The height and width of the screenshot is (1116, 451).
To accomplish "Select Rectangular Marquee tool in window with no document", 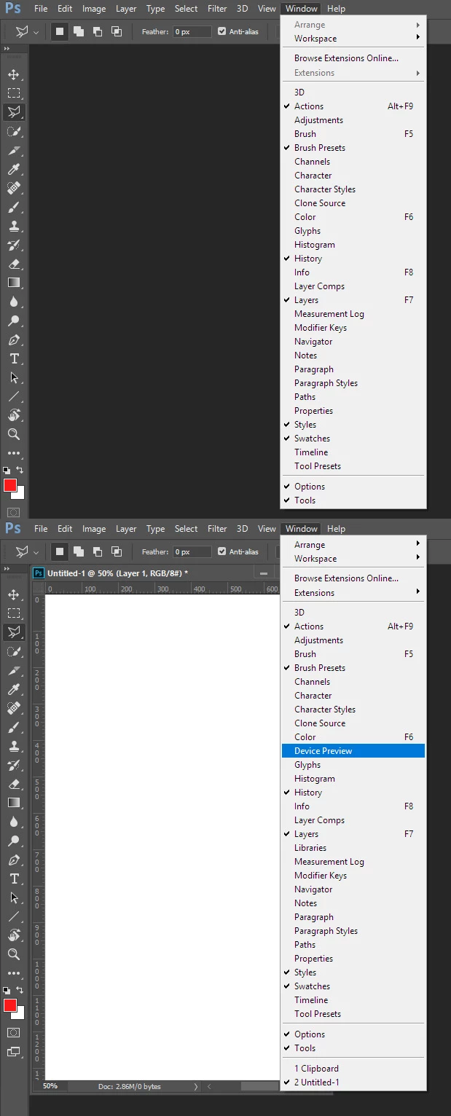I will pos(14,93).
